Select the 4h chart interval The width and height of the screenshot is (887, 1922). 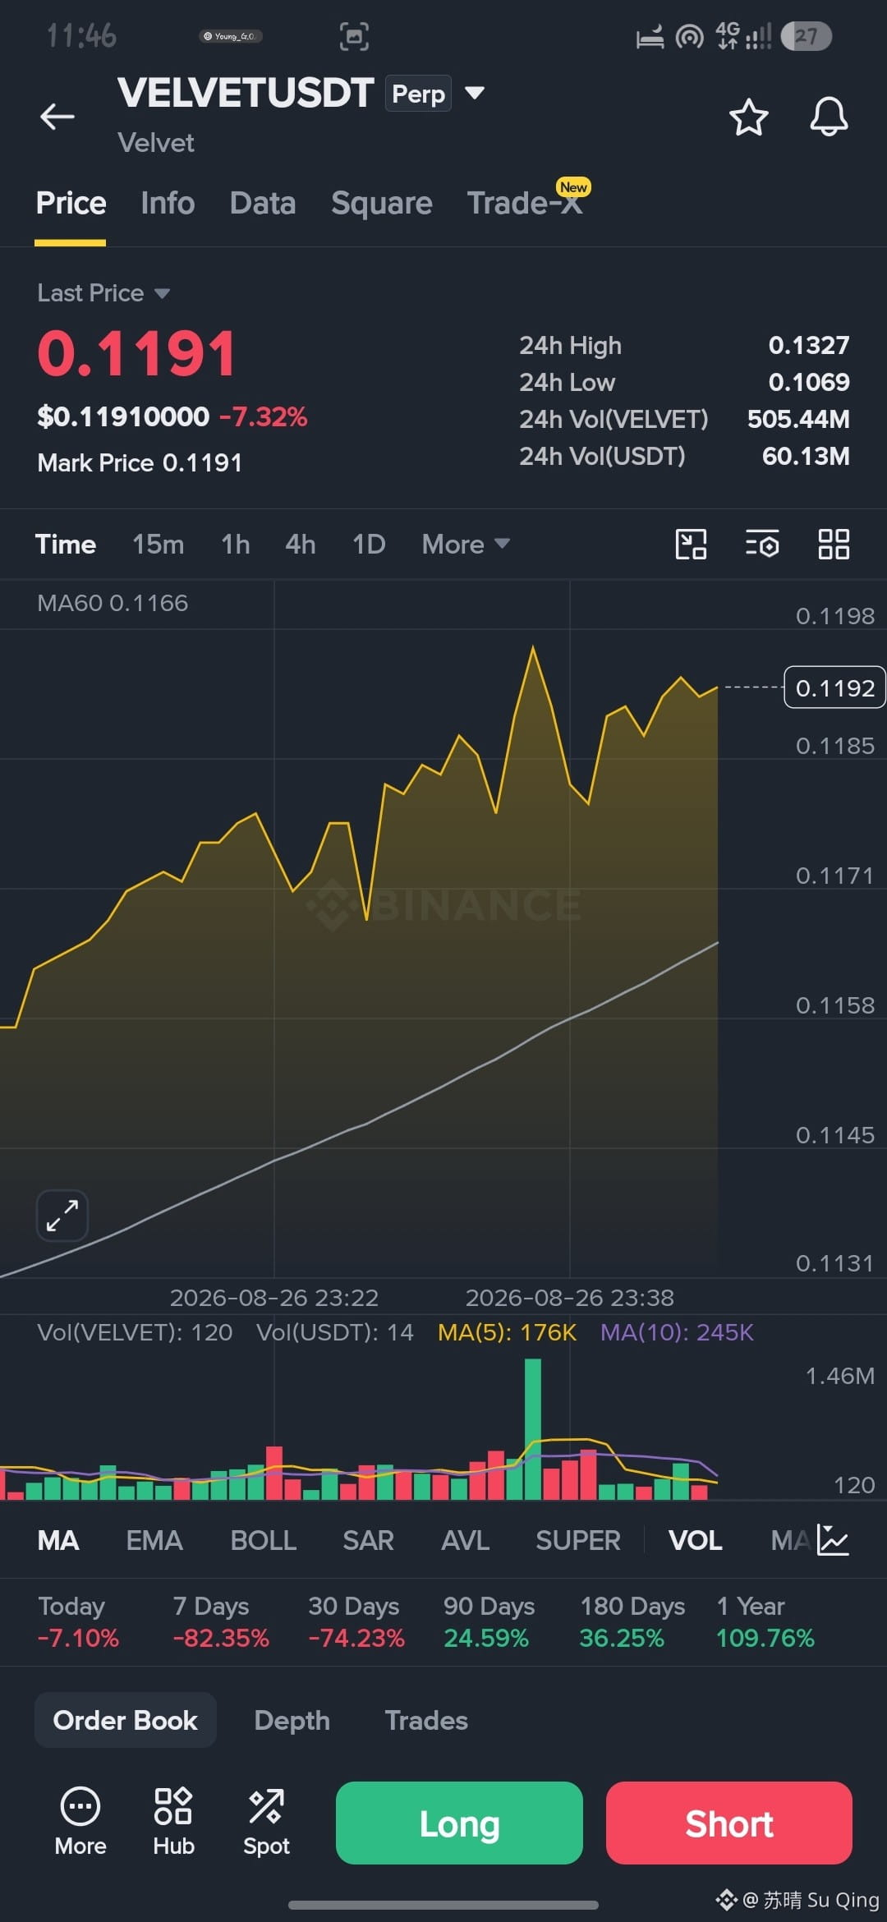tap(301, 545)
